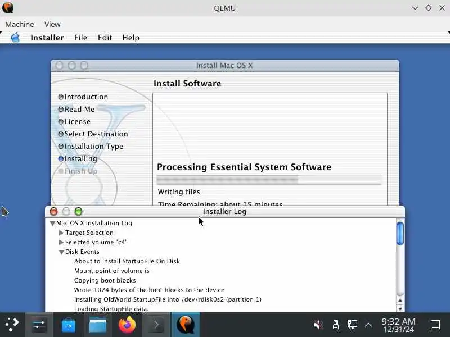Select the Installation Type step

point(94,146)
